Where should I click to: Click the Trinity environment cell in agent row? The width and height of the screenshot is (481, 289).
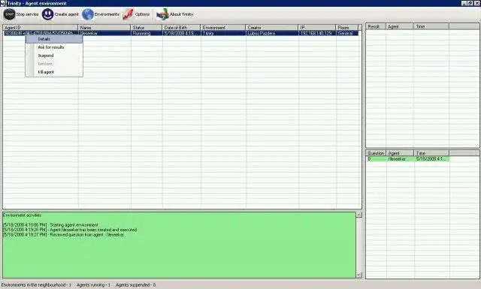(223, 33)
